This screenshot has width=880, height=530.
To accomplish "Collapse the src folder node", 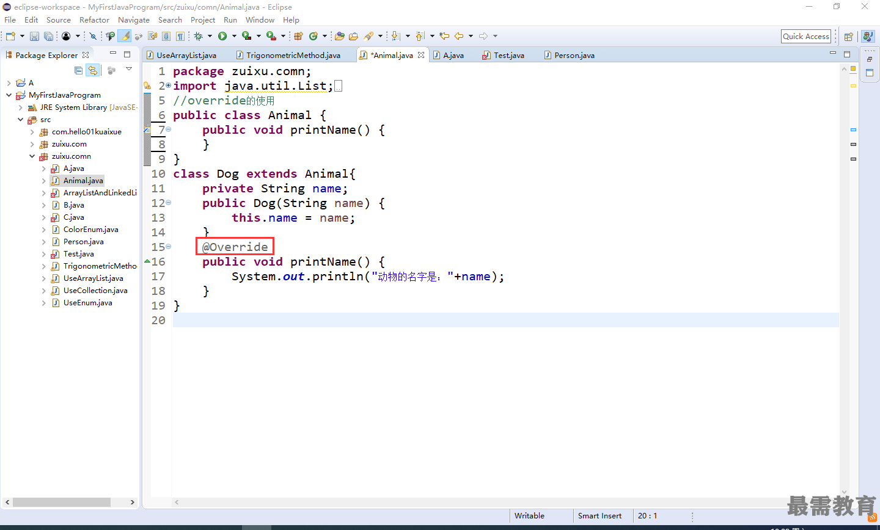I will 20,120.
